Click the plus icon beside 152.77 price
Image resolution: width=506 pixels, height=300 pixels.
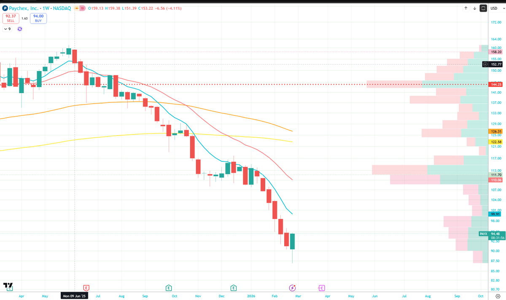click(485, 64)
